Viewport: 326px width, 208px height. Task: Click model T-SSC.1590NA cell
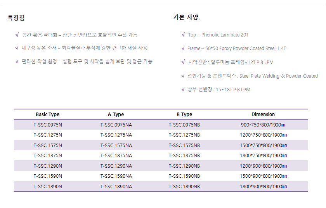pos(116,176)
